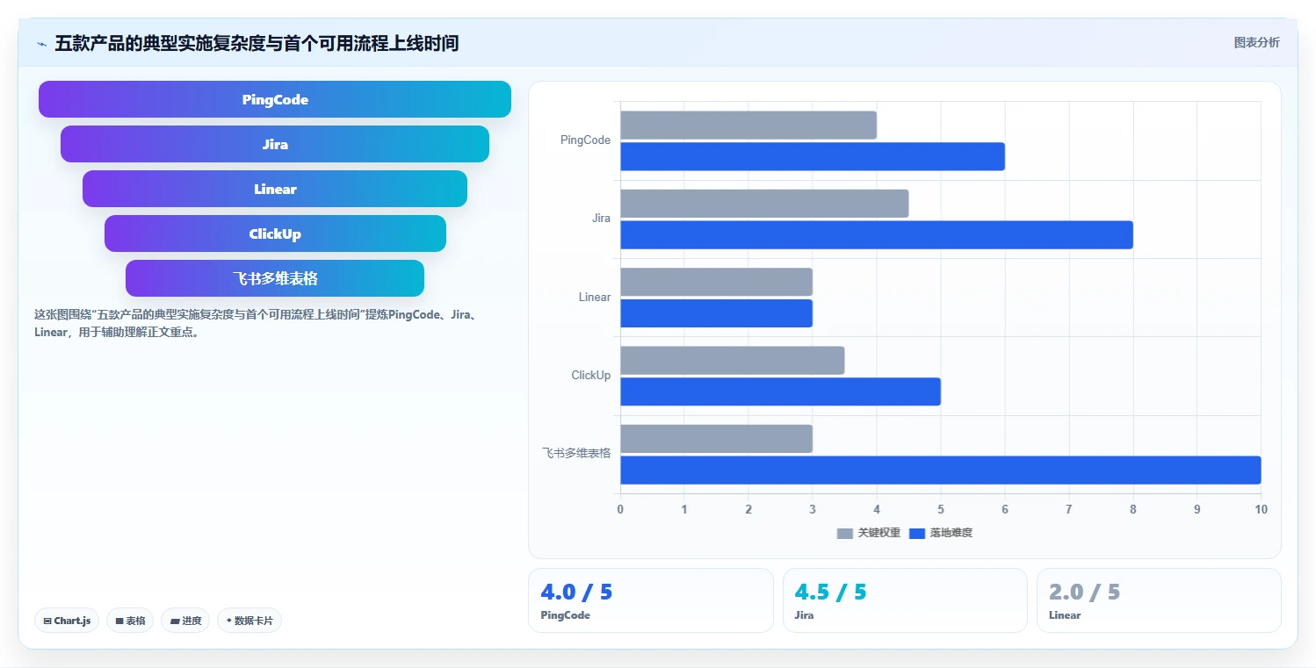
Task: Click the chart's ClickUp axis label
Action: [x=591, y=376]
